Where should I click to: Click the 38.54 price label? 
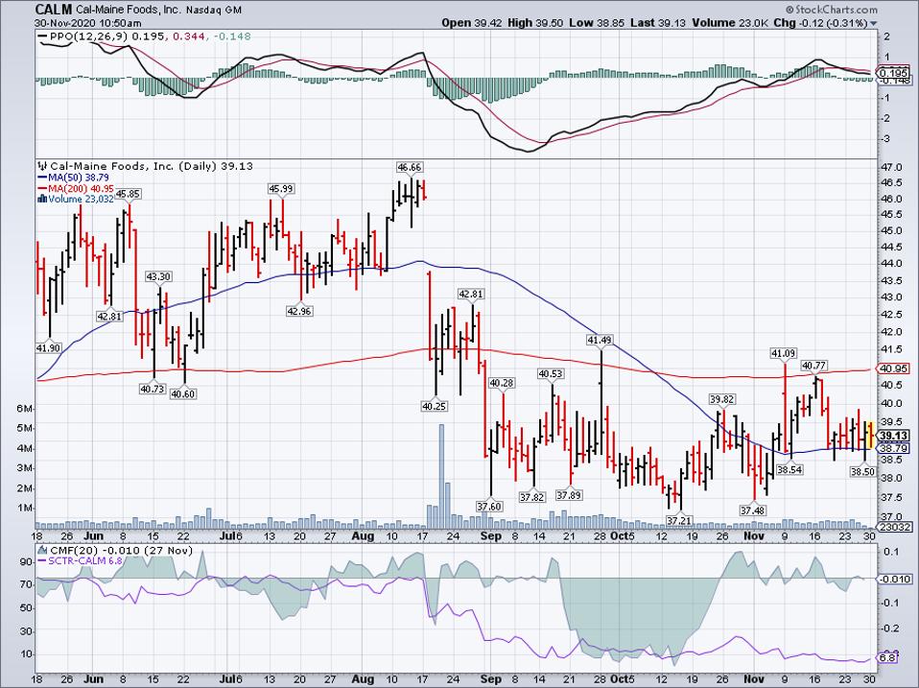tap(790, 470)
